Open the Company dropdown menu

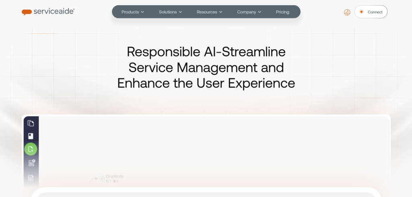point(249,12)
